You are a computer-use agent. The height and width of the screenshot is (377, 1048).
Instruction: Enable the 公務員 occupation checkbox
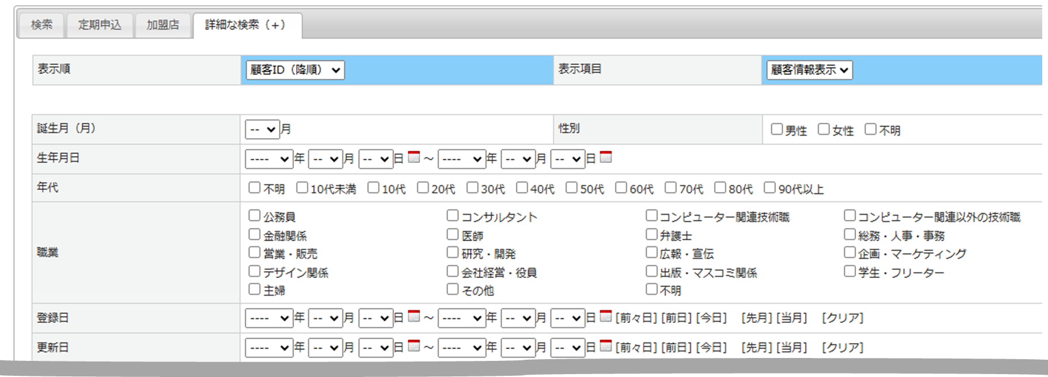(254, 215)
